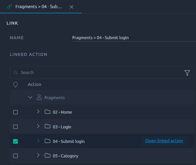Switch to the Fragments > 04 - Sub... tab
Image resolution: width=196 pixels, height=165 pixels.
pyautogui.click(x=39, y=7)
